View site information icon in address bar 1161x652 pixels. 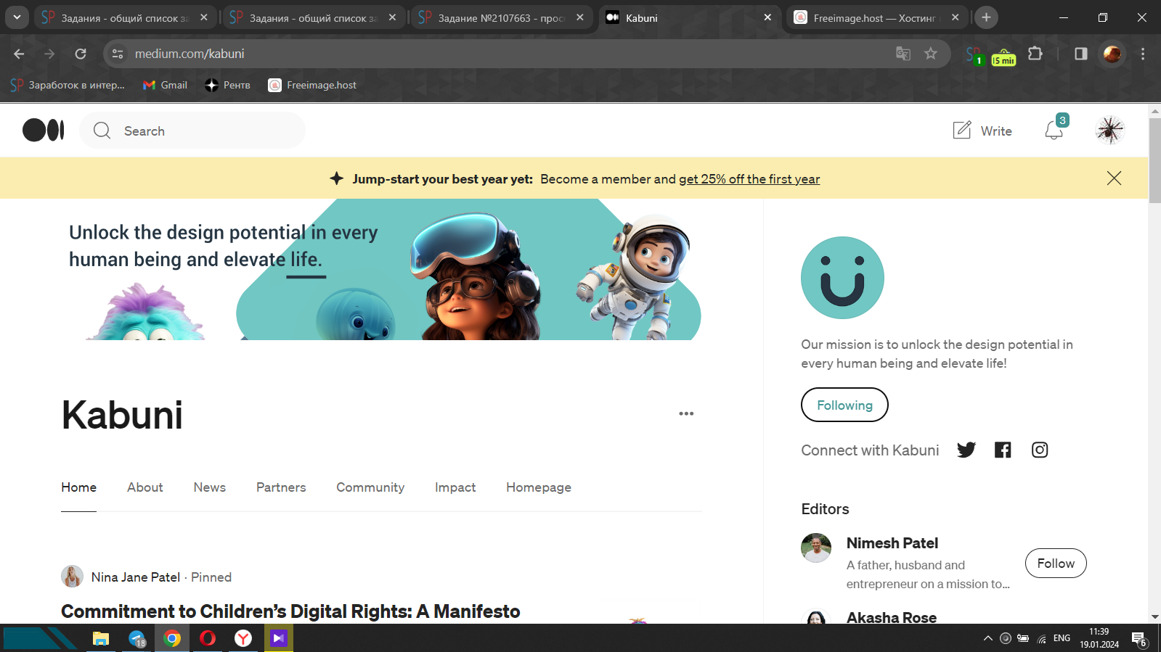point(118,54)
